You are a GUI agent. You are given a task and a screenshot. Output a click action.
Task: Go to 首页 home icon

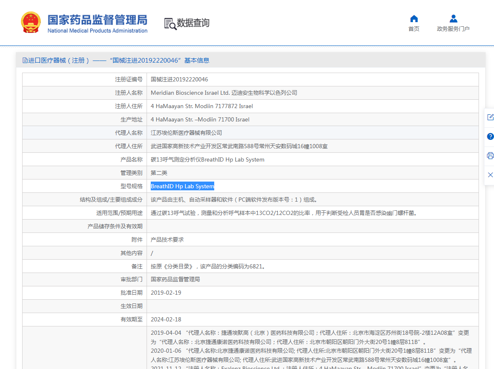click(414, 19)
